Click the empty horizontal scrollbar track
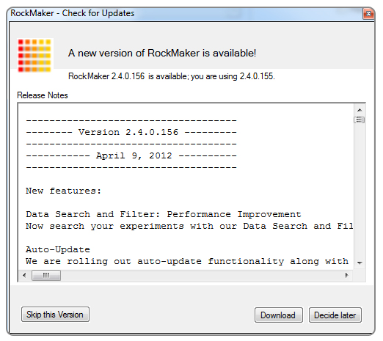This screenshot has width=383, height=341. coord(200,276)
